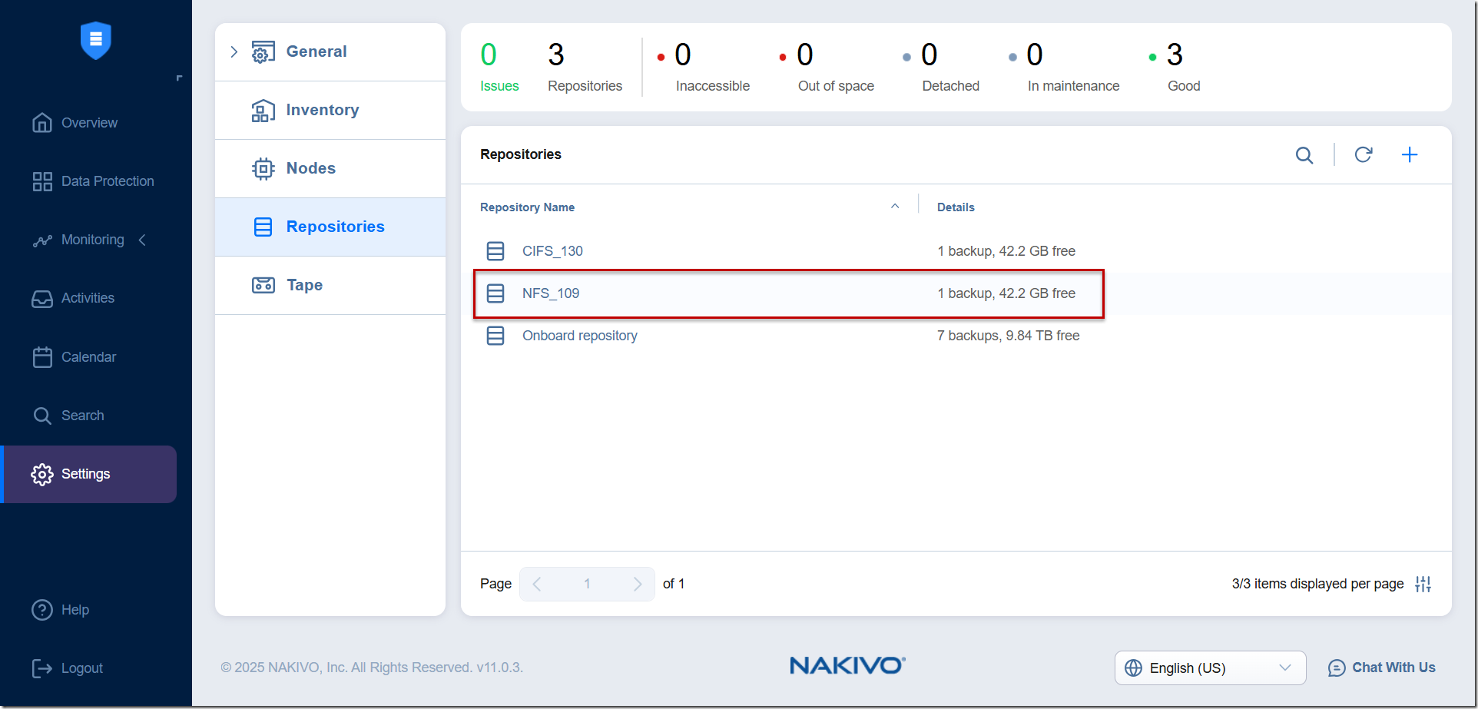Click the Logout arrow icon
Viewport: 1478px width, 709px height.
pos(42,668)
